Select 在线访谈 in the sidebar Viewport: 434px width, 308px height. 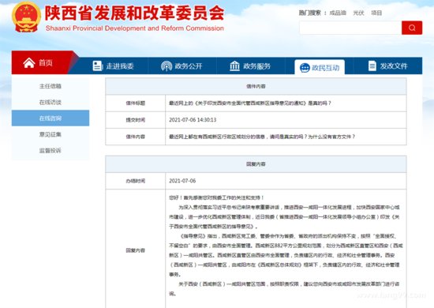(x=51, y=102)
